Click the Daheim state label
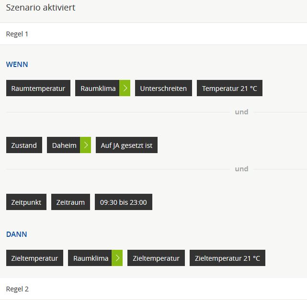Screen dimensions: 307x300 tap(64, 145)
